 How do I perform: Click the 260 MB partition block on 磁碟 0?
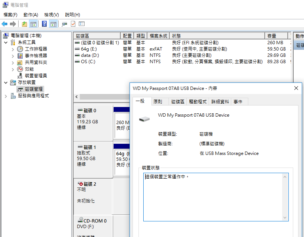click(x=122, y=126)
